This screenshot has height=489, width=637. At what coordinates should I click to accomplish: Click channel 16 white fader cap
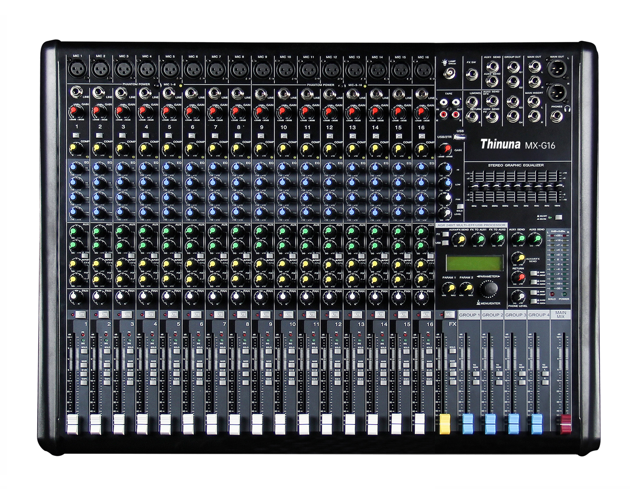click(419, 424)
